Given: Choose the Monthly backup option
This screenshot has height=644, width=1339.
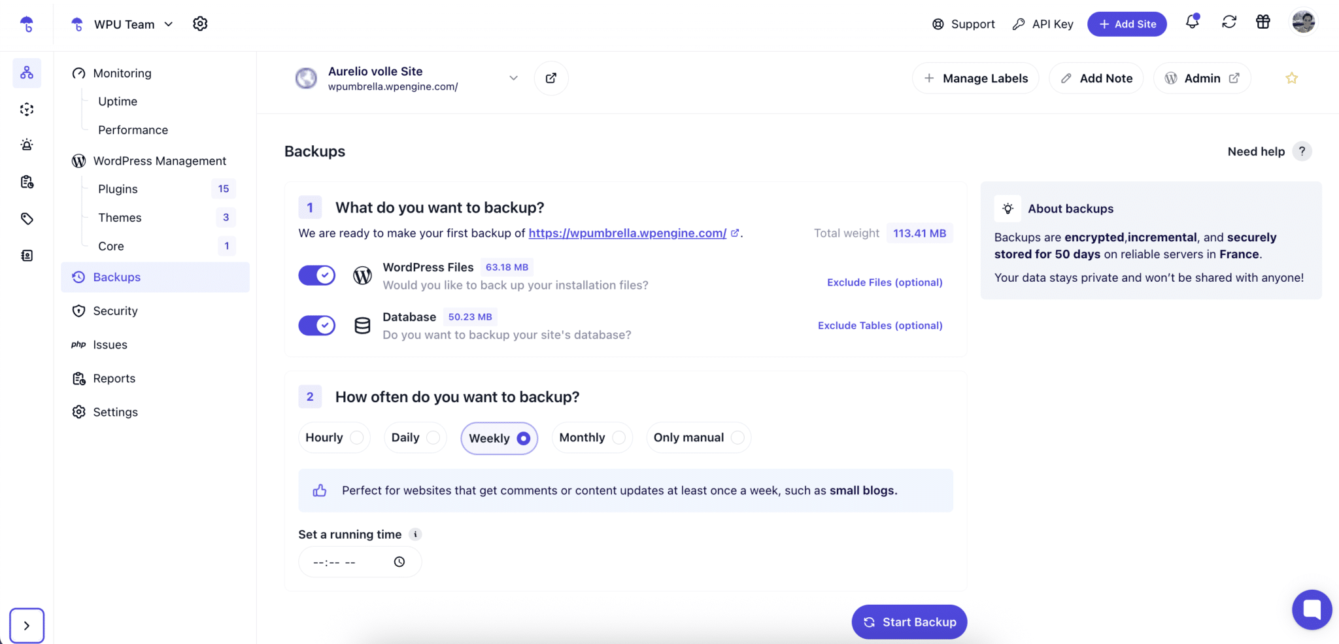Looking at the screenshot, I should pyautogui.click(x=592, y=437).
